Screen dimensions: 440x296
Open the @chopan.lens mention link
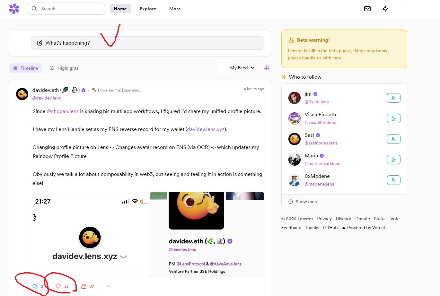coord(63,111)
